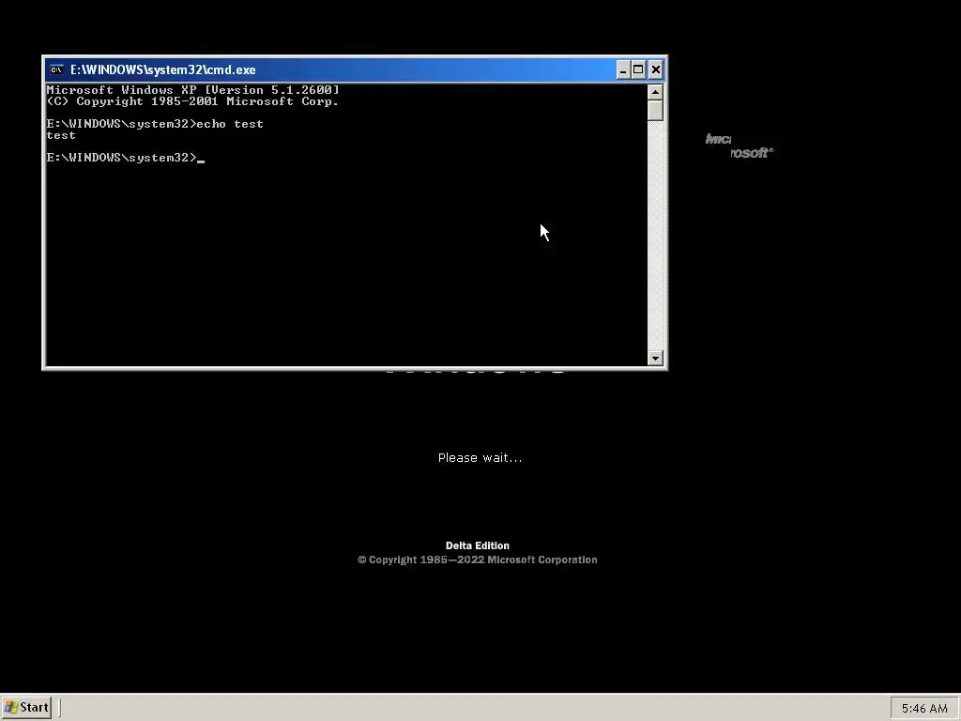Click the 'Microsoft Windows XP [Version 5.1.2600]' line
The width and height of the screenshot is (961, 721).
(193, 90)
